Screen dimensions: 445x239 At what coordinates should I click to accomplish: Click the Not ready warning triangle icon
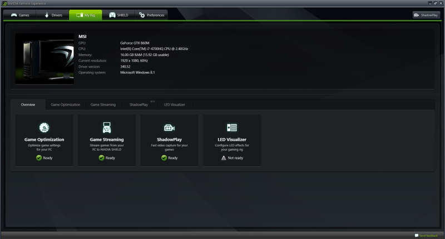point(224,158)
